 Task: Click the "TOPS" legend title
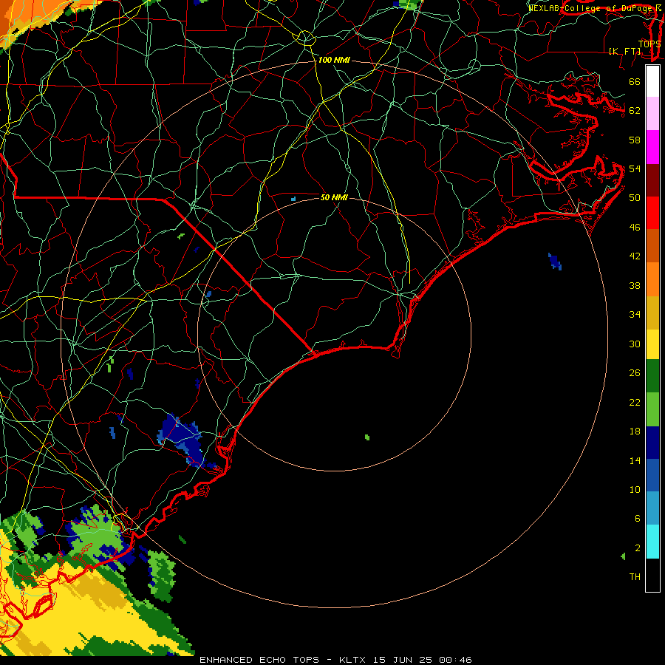[x=649, y=44]
